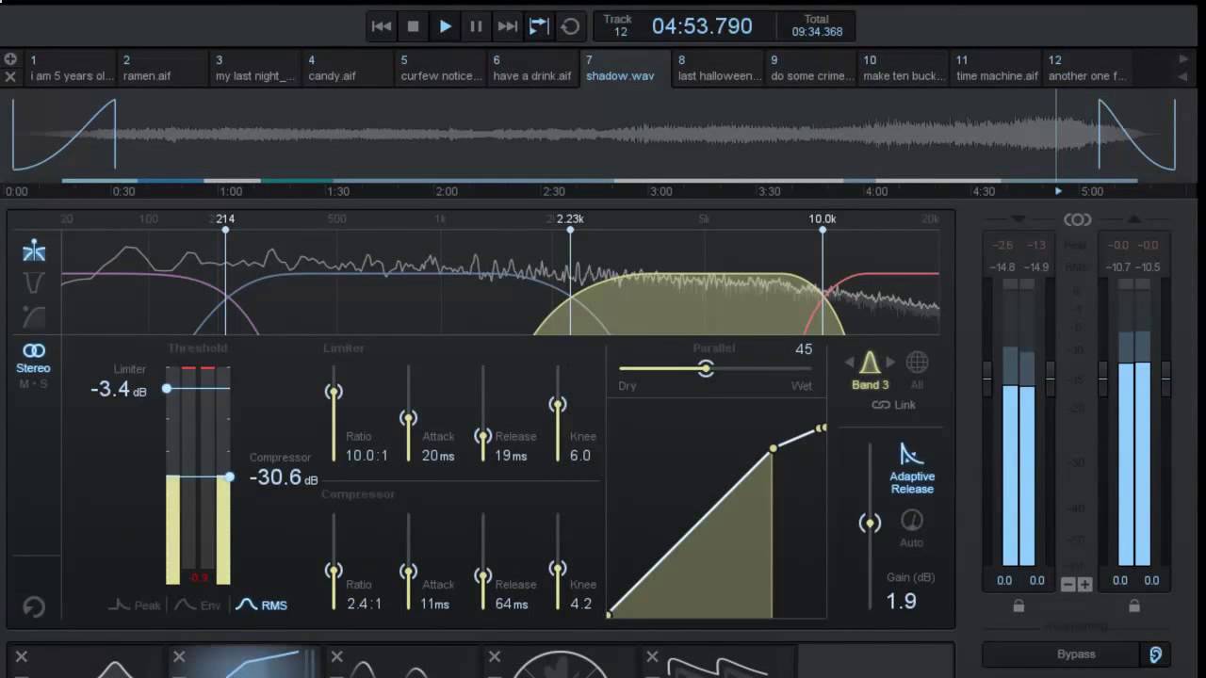The height and width of the screenshot is (678, 1206).
Task: Toggle the output meter lock icon
Action: coord(1134,606)
